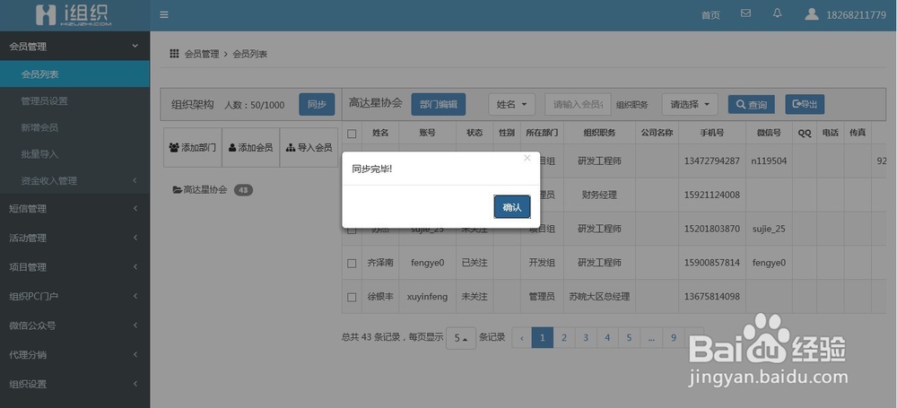The width and height of the screenshot is (897, 408).
Task: Click the ... ellipsis in pagination
Action: click(x=651, y=338)
